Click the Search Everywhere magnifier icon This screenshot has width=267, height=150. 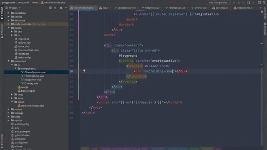(x=264, y=2)
